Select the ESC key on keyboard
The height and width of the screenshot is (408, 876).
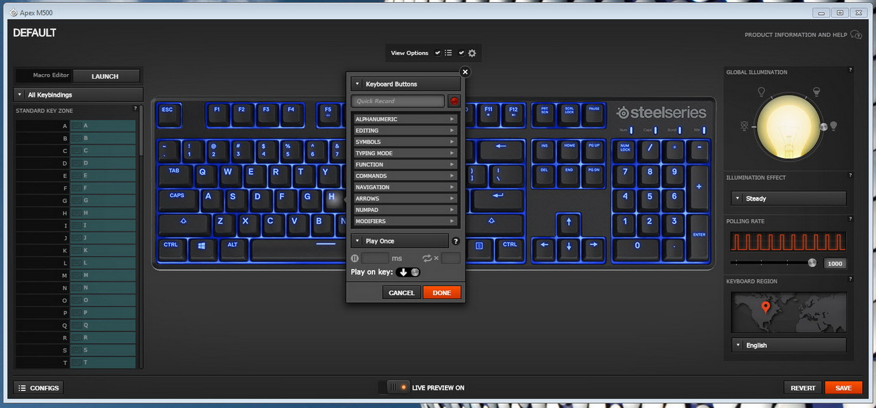pyautogui.click(x=168, y=114)
